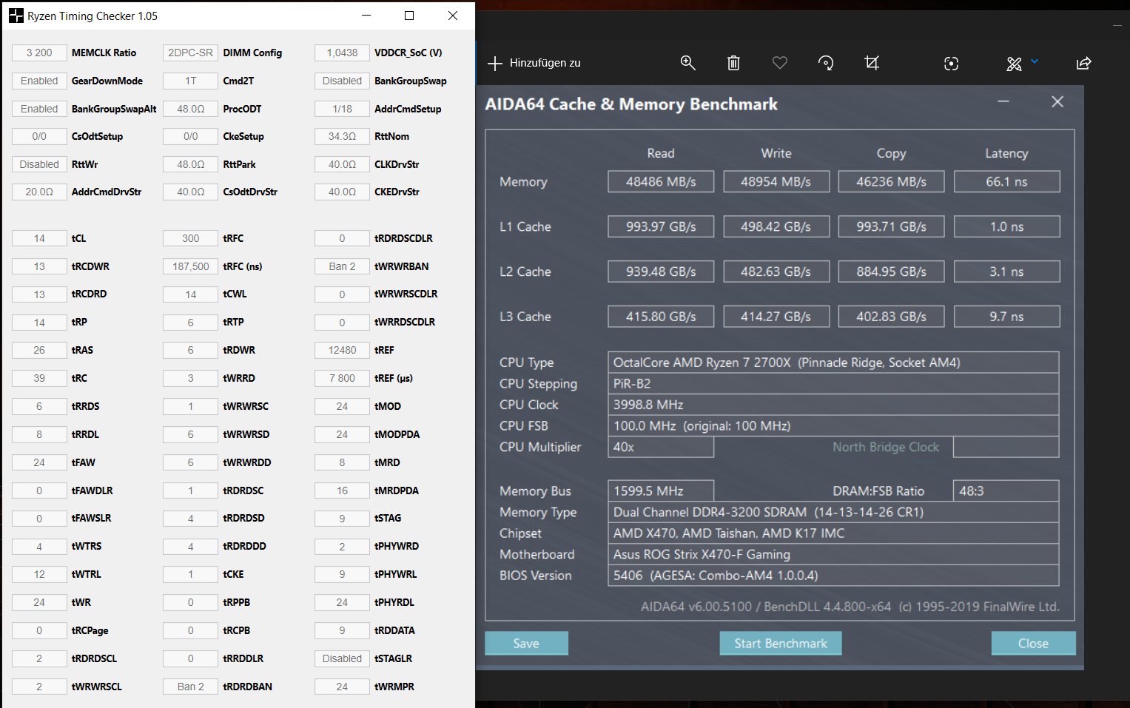Click the CPU Multiplier field 40x

(x=661, y=447)
